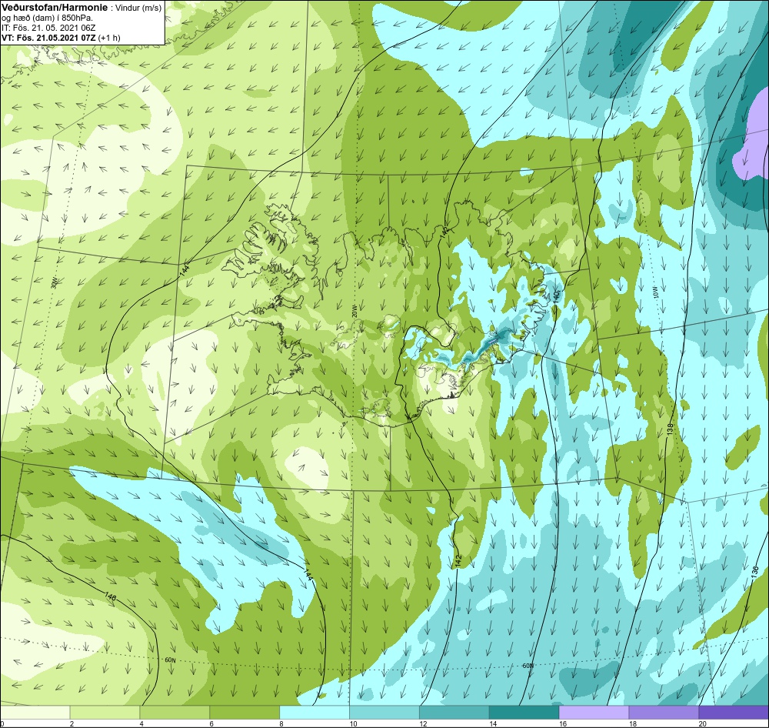
Task: Click the 'Vindur (m/s)' label
Action: click(x=138, y=8)
